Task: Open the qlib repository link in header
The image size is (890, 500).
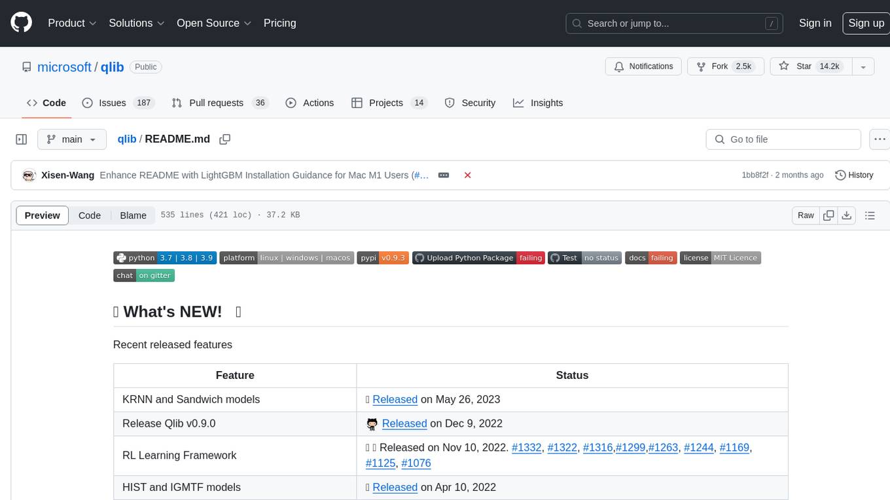Action: click(x=113, y=67)
